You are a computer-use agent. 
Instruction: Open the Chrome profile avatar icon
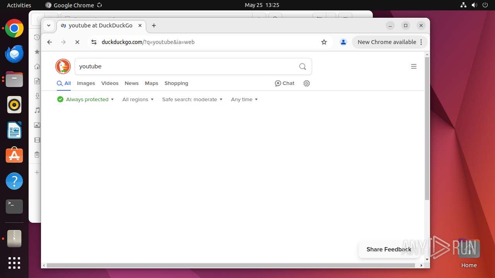click(343, 42)
